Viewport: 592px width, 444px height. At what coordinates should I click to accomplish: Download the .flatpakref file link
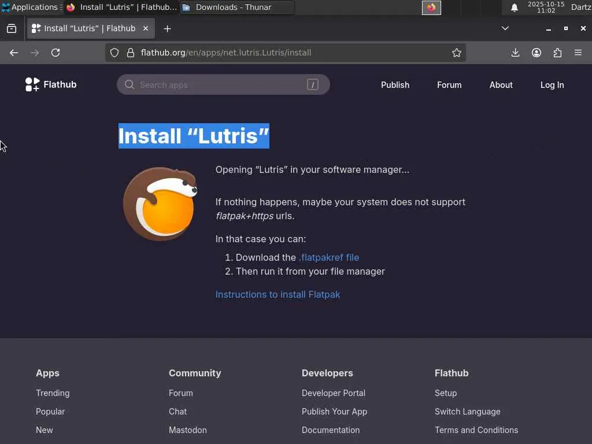pyautogui.click(x=329, y=257)
